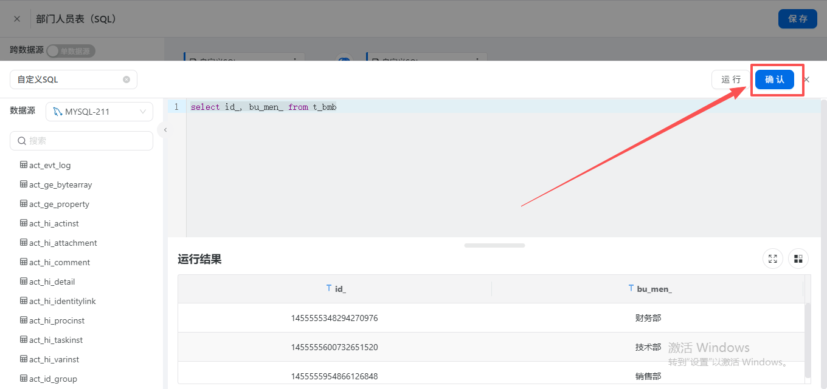Click the table icon beside act_ge_bytearray
This screenshot has height=389, width=827.
24,184
